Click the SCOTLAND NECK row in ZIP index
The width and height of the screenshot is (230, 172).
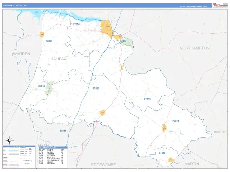point(52,161)
